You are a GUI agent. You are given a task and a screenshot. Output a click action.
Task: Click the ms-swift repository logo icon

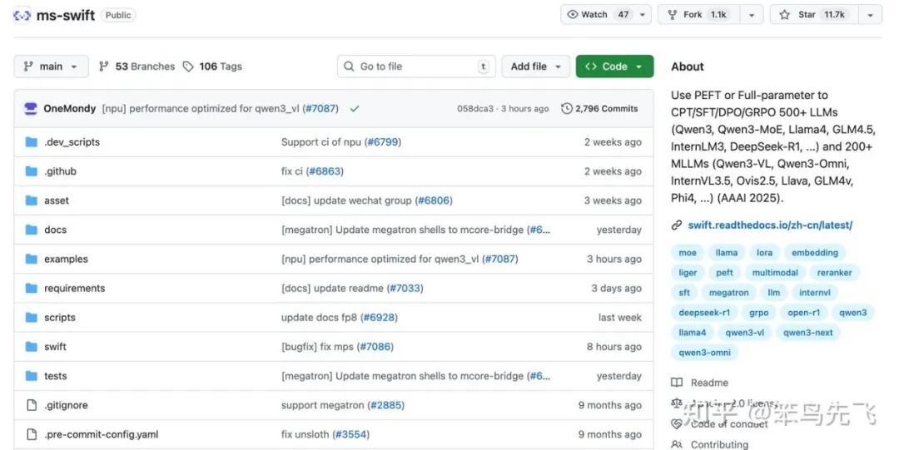pos(22,16)
